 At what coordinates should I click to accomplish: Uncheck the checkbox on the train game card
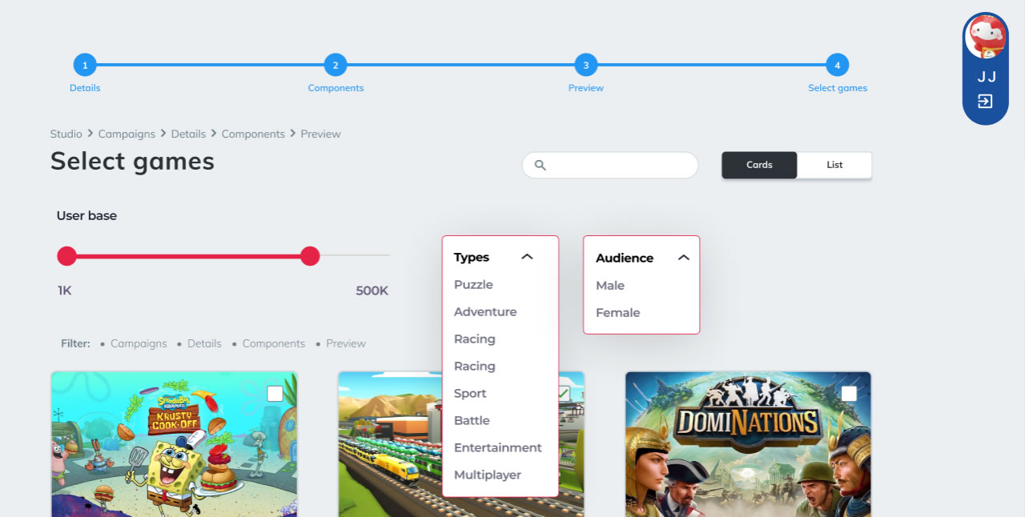[x=563, y=393]
